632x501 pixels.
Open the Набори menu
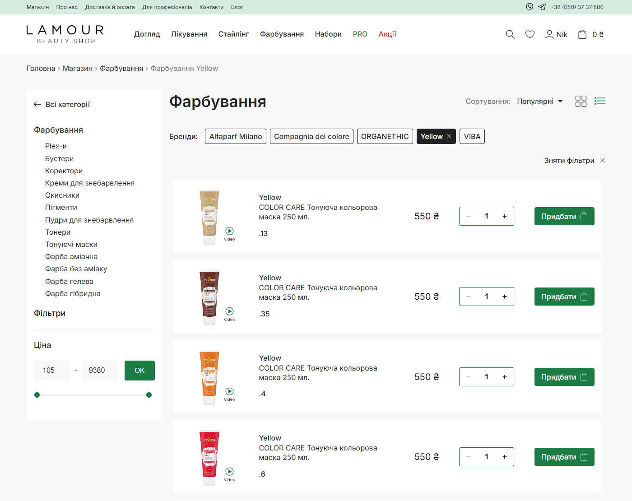[328, 34]
